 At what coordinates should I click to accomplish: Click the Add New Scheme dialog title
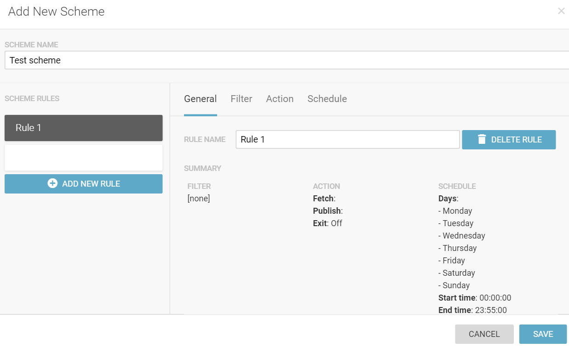(x=56, y=11)
